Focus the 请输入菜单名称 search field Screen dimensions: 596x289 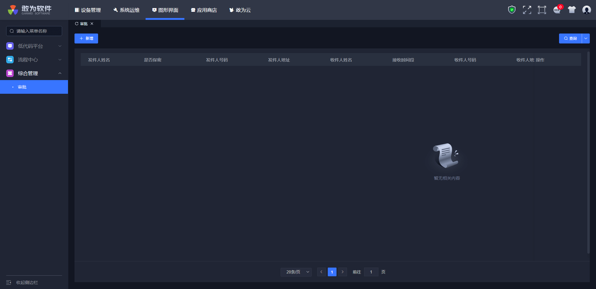coord(34,31)
